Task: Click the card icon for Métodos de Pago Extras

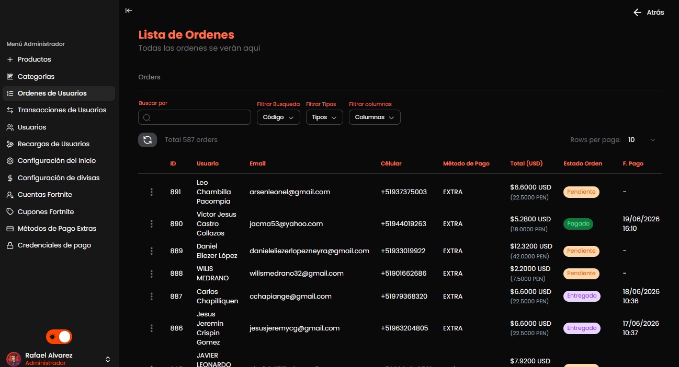Action: [10, 229]
